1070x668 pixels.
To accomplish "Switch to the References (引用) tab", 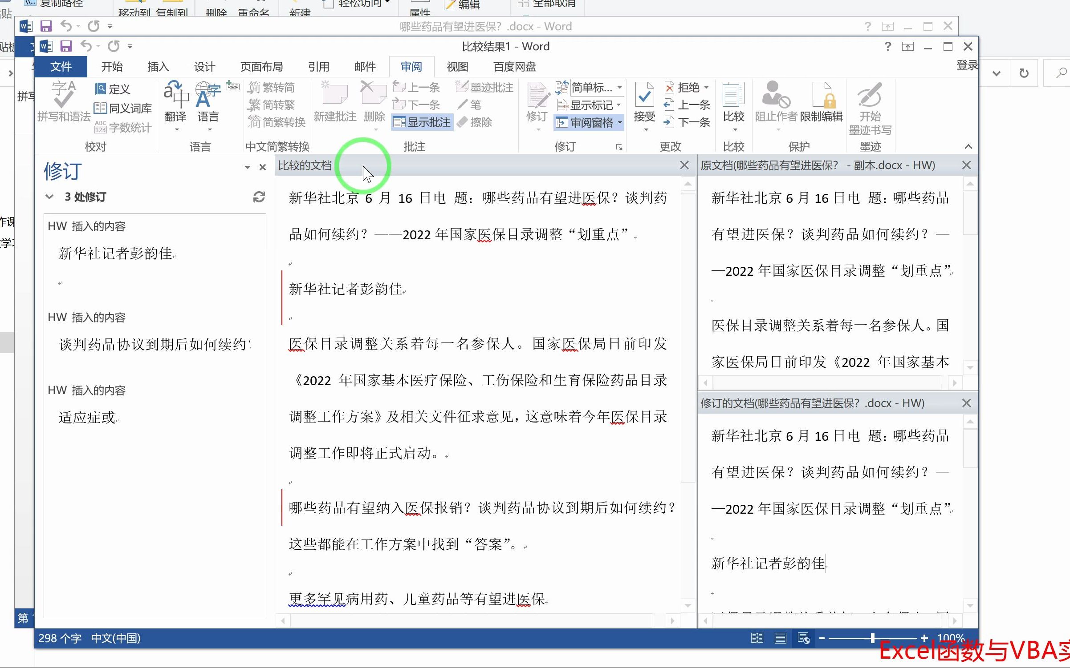I will click(x=318, y=67).
